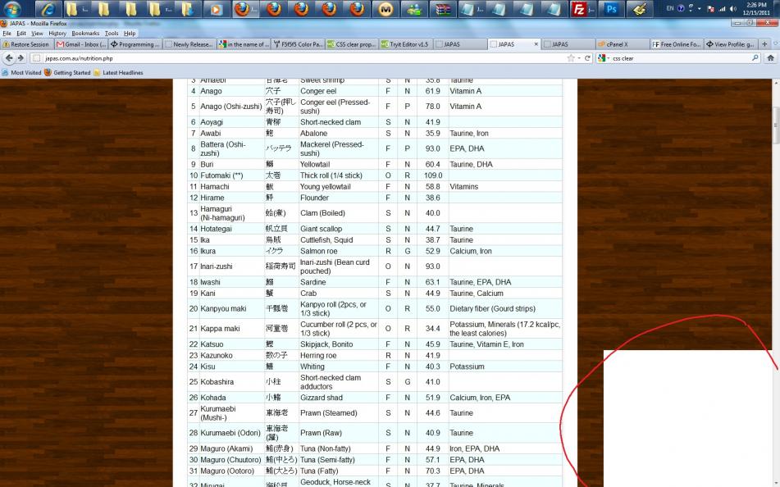Close the active JAPAS tab

(x=536, y=44)
